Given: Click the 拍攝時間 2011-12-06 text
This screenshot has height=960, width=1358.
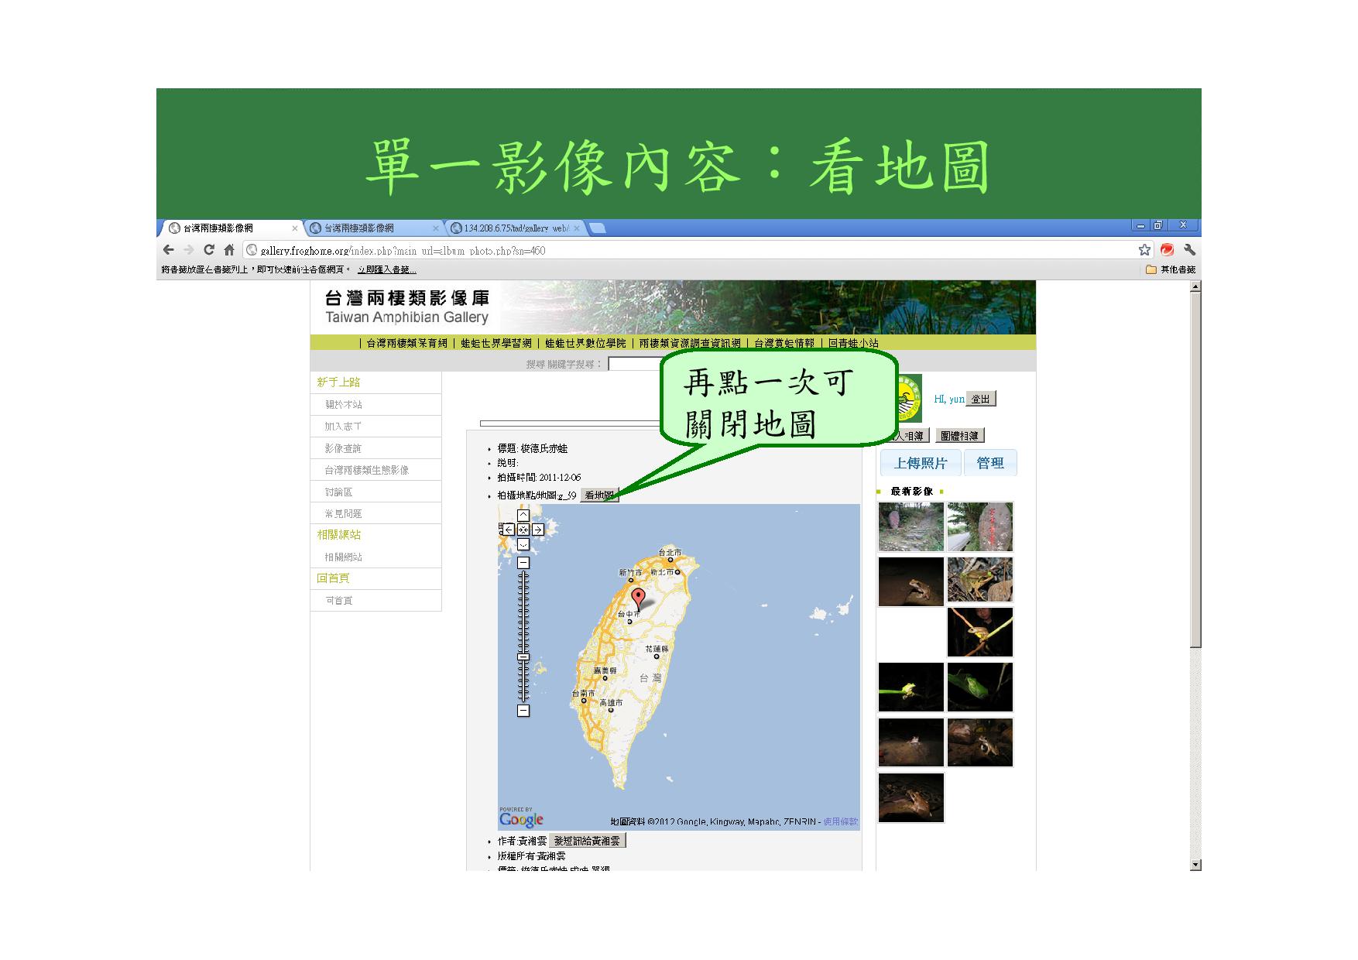Looking at the screenshot, I should (539, 478).
